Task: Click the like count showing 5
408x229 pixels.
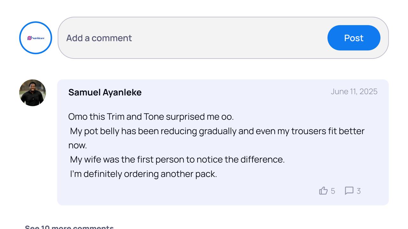Action: 333,191
